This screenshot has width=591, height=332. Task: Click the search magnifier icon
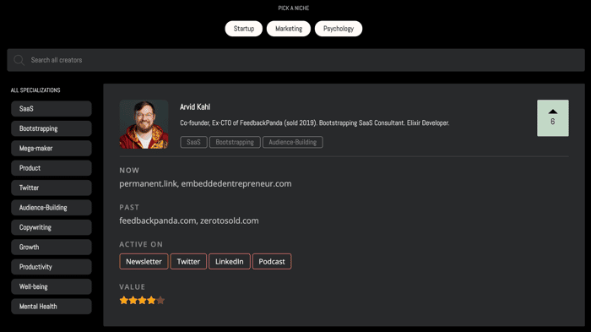(19, 60)
